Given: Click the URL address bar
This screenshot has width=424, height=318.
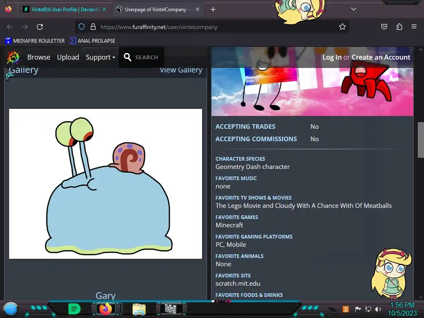Looking at the screenshot, I should 212,27.
